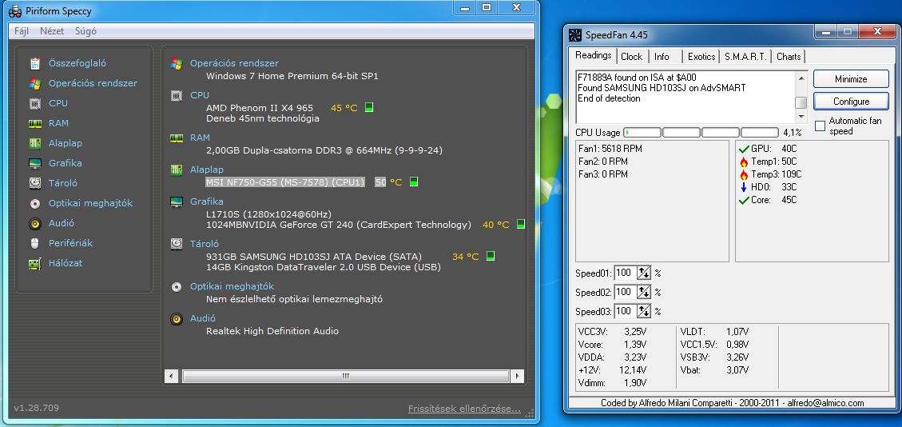Click the Fan1: 5618 RPM reading

(610, 149)
